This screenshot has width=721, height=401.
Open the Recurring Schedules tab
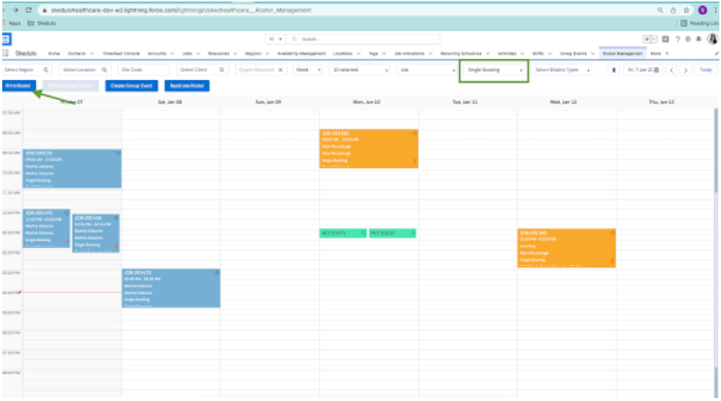(461, 54)
